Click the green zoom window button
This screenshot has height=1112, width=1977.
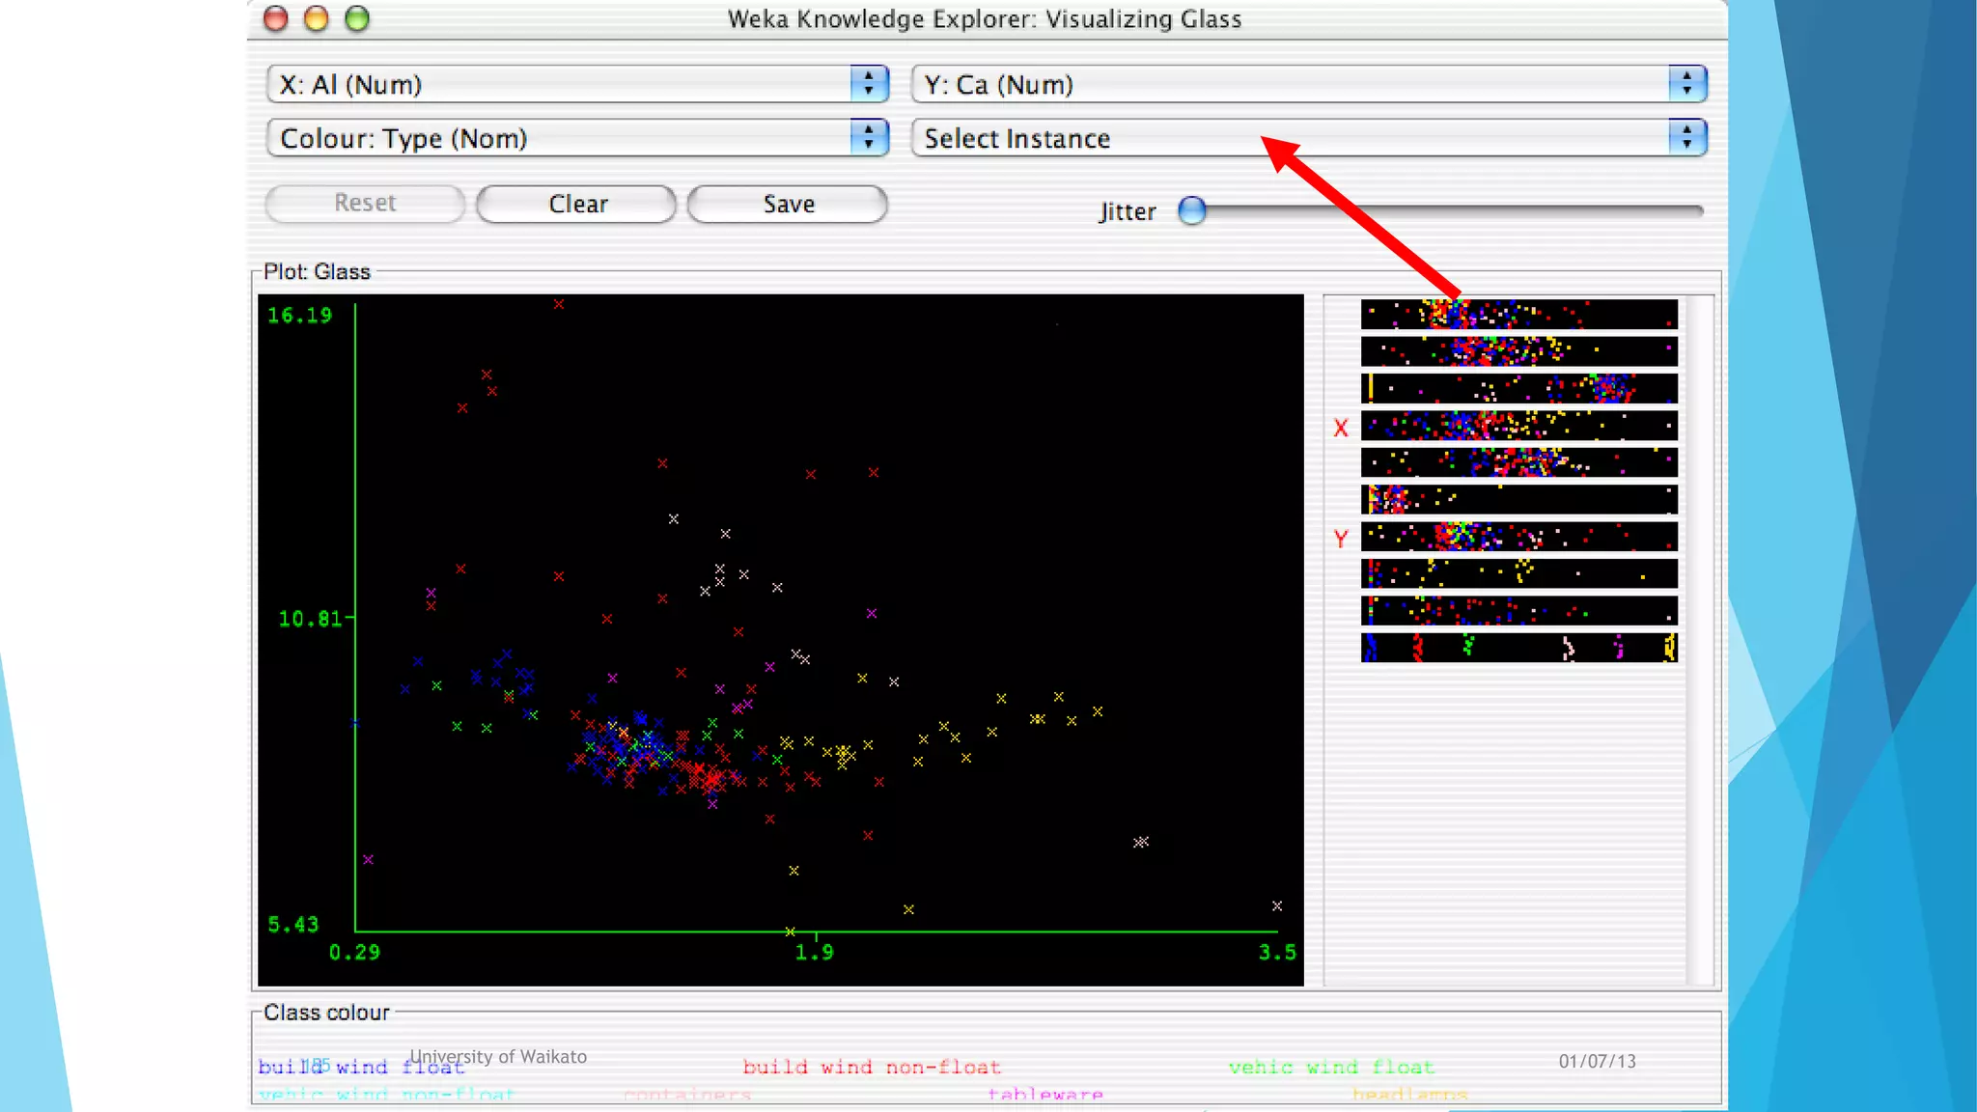357,18
